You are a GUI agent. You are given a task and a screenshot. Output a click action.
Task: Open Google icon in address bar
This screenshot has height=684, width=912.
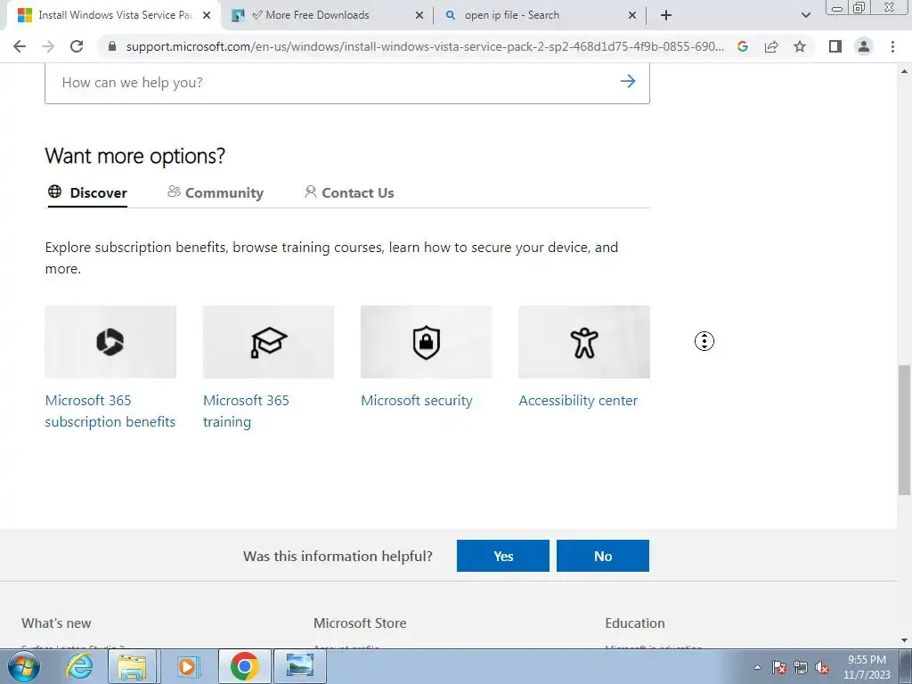click(742, 46)
